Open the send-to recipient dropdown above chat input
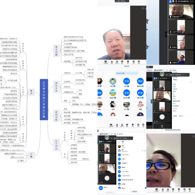195x195 pixels. coord(181,116)
